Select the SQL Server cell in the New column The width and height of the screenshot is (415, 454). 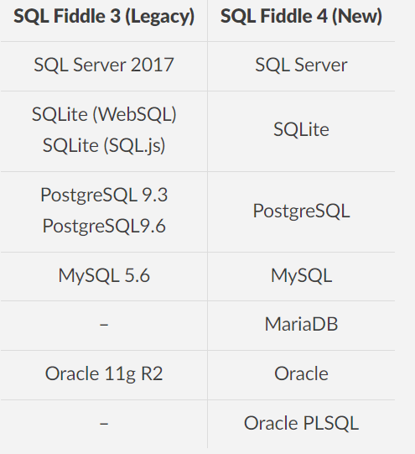[301, 65]
